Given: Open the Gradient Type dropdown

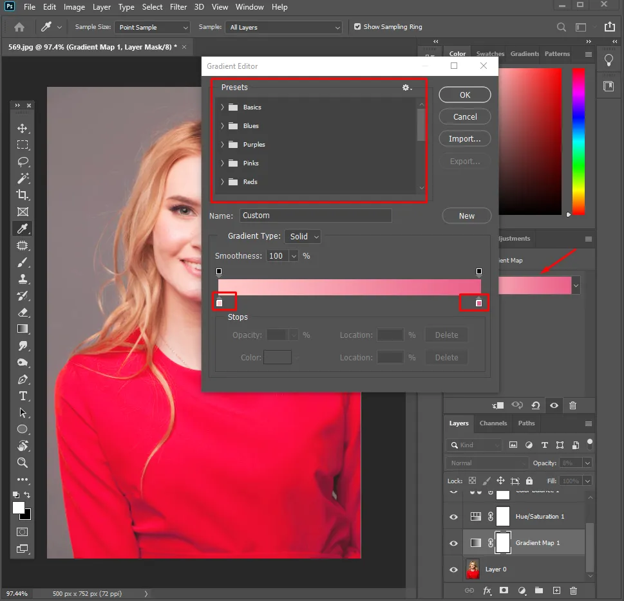Looking at the screenshot, I should tap(303, 237).
